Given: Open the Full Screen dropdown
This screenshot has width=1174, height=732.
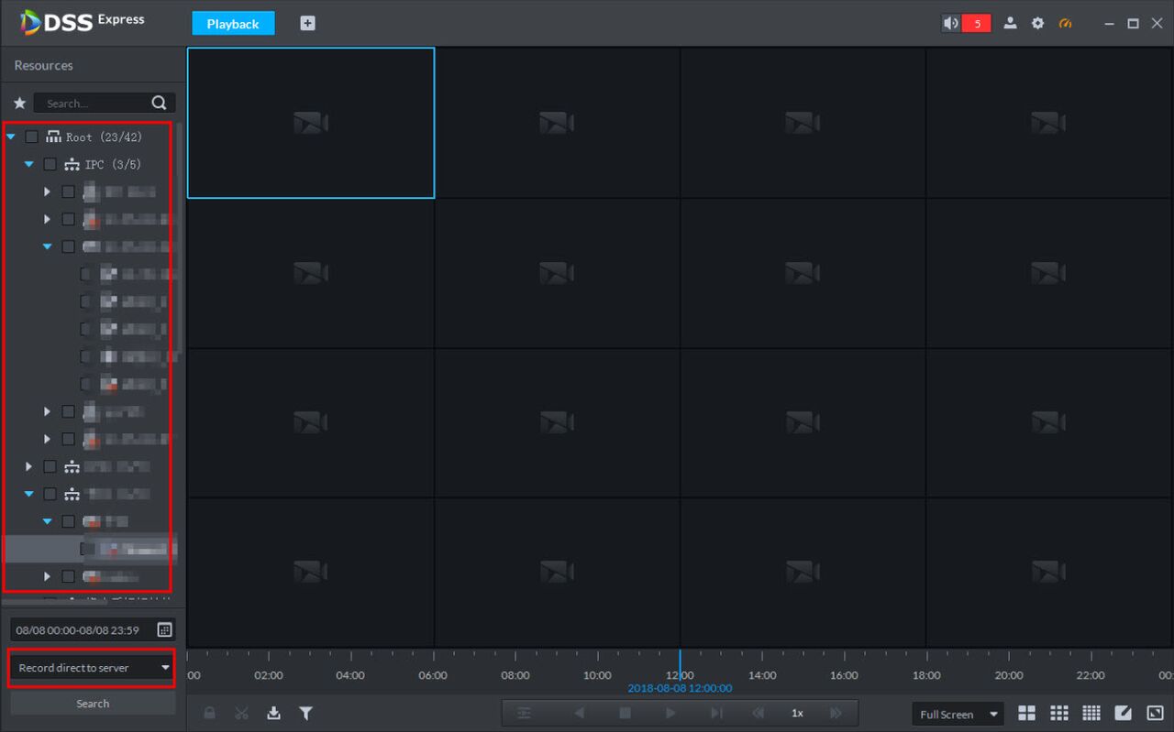Looking at the screenshot, I should pyautogui.click(x=958, y=714).
